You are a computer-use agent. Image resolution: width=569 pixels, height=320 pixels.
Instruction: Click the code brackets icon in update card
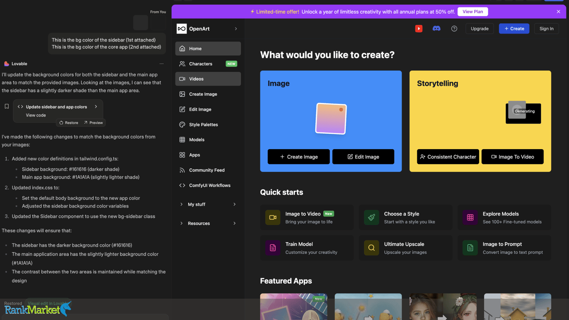[20, 107]
